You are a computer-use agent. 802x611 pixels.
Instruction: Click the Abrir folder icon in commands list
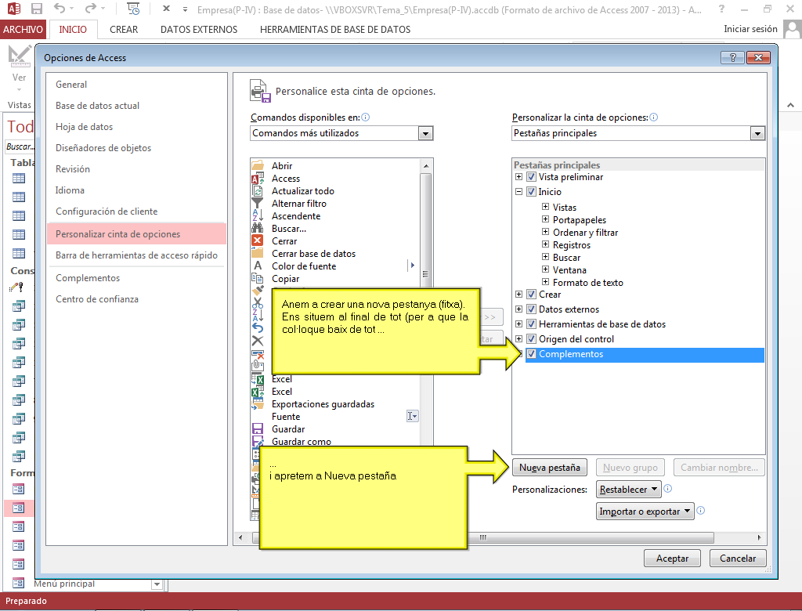tap(258, 165)
